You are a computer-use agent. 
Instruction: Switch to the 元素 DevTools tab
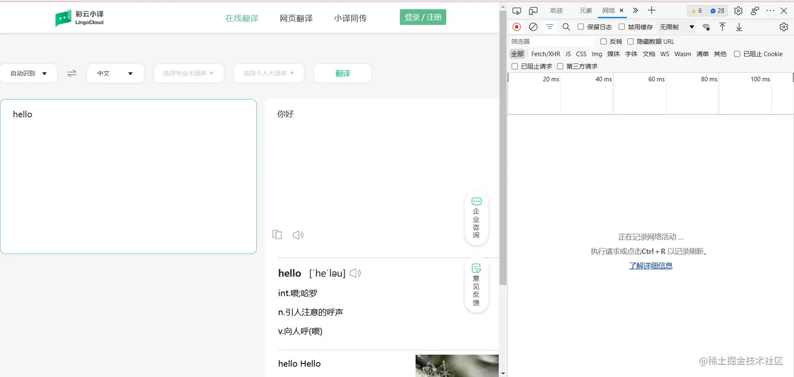pos(586,10)
